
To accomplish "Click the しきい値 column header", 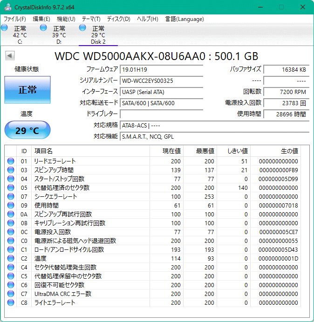I will point(233,151).
